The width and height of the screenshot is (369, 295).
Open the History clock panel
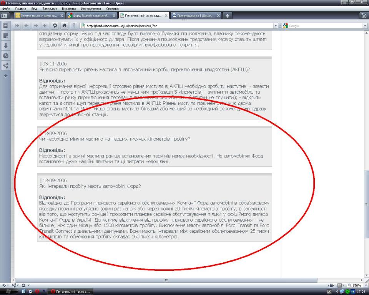(x=6, y=55)
